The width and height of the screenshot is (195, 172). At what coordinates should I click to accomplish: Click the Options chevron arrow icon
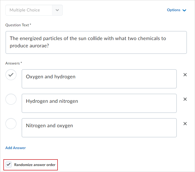tap(184, 10)
